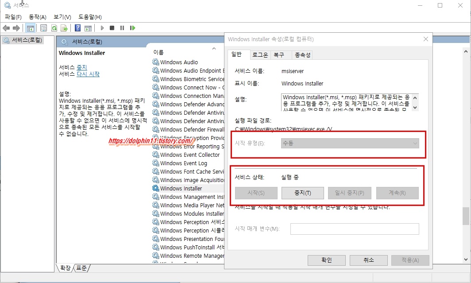Click services list scrollbar down arrow
This screenshot has height=283, width=471.
point(466,260)
